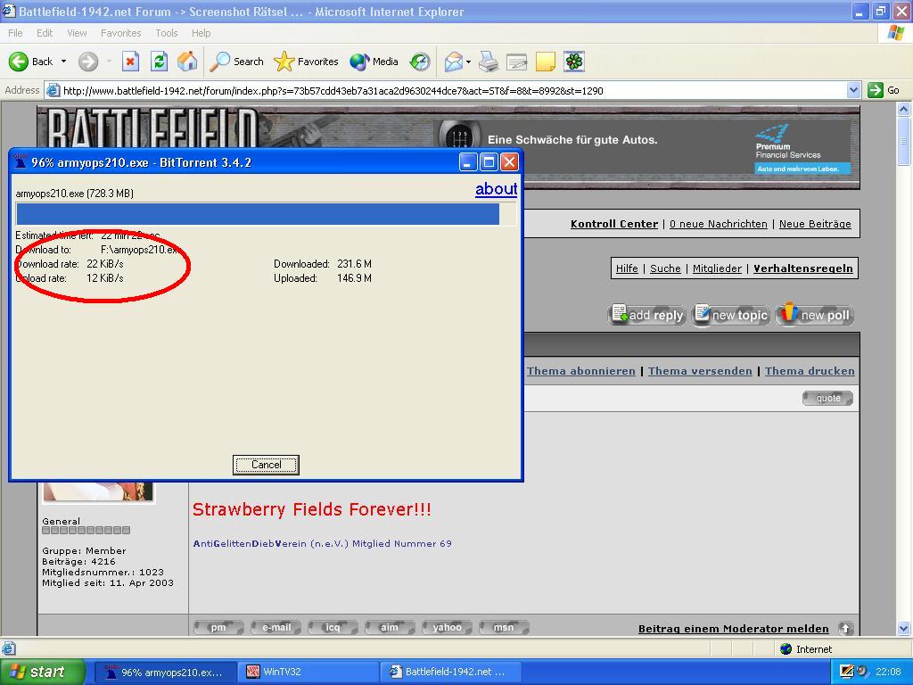Click the yahoo contact button

point(447,627)
